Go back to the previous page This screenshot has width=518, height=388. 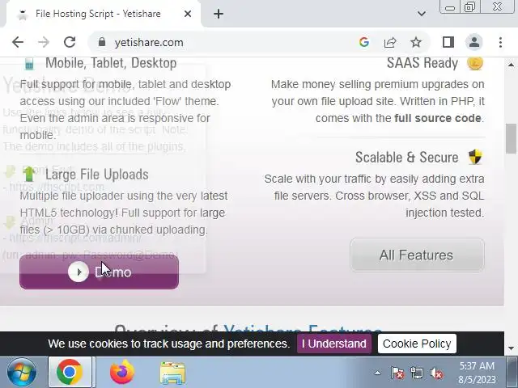18,42
